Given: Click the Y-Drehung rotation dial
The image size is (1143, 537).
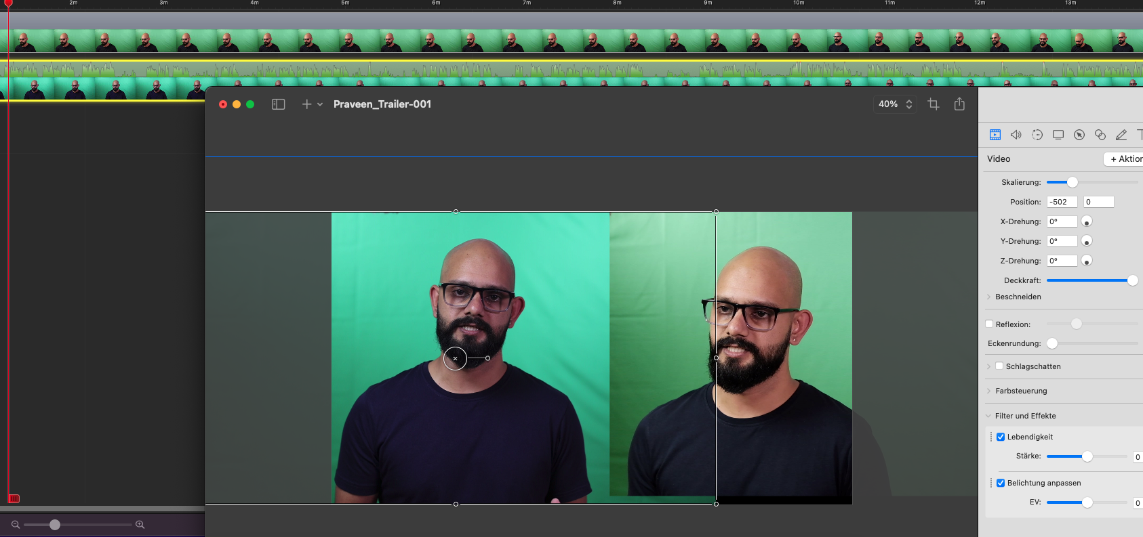Looking at the screenshot, I should coord(1087,241).
